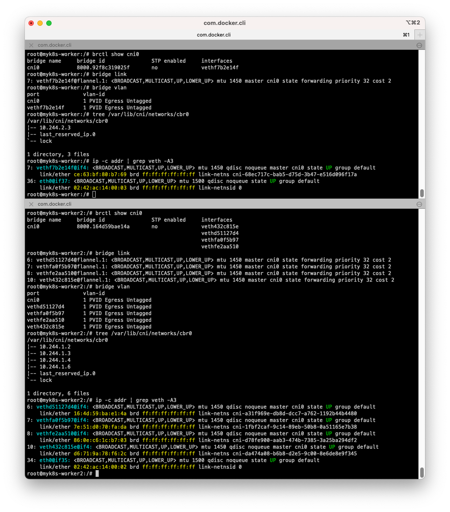Image resolution: width=450 pixels, height=512 pixels.
Task: Click the text '1 directory, 6 files'
Action: (x=58, y=394)
